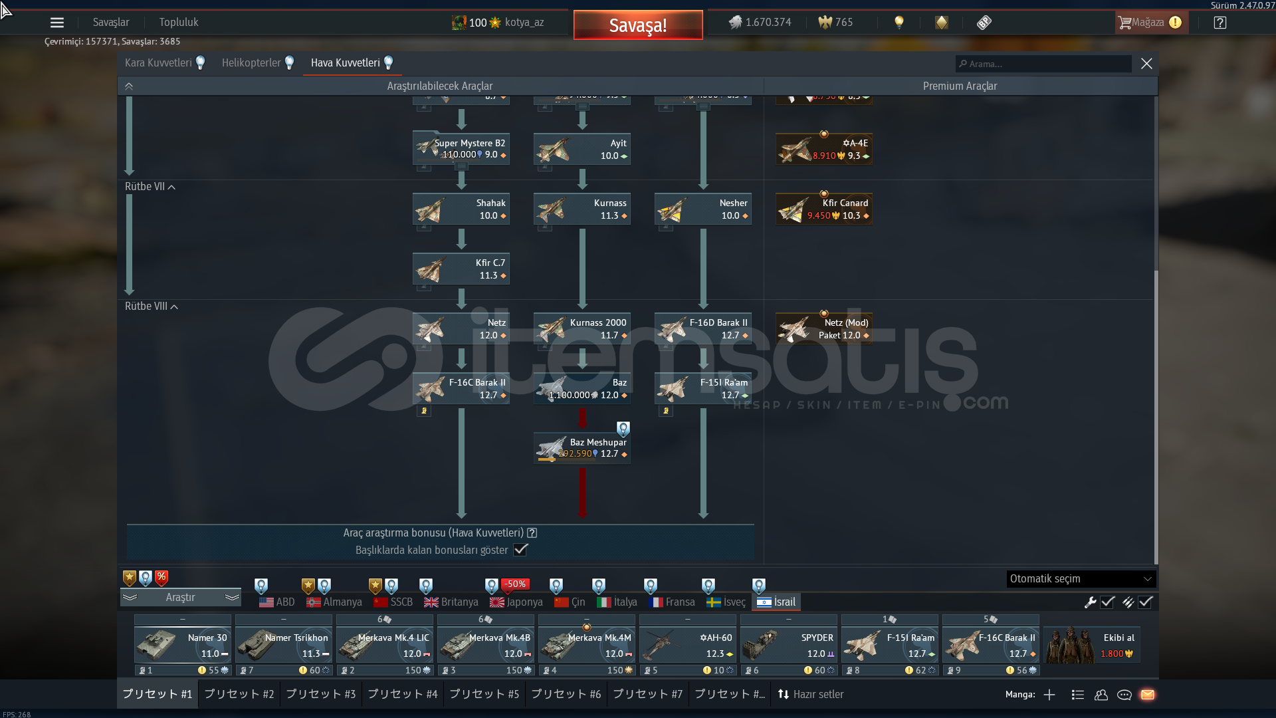
Task: Open the Kara Kuvvetleri tab
Action: point(158,63)
